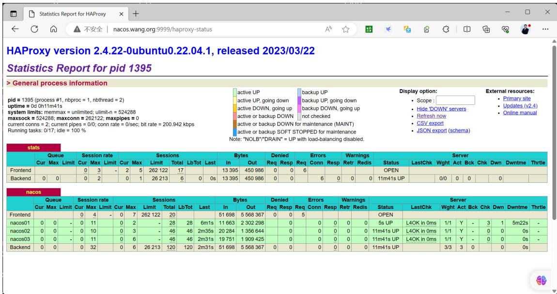Click Hide 'DOWN' servers link
557x294 pixels.
tap(441, 109)
